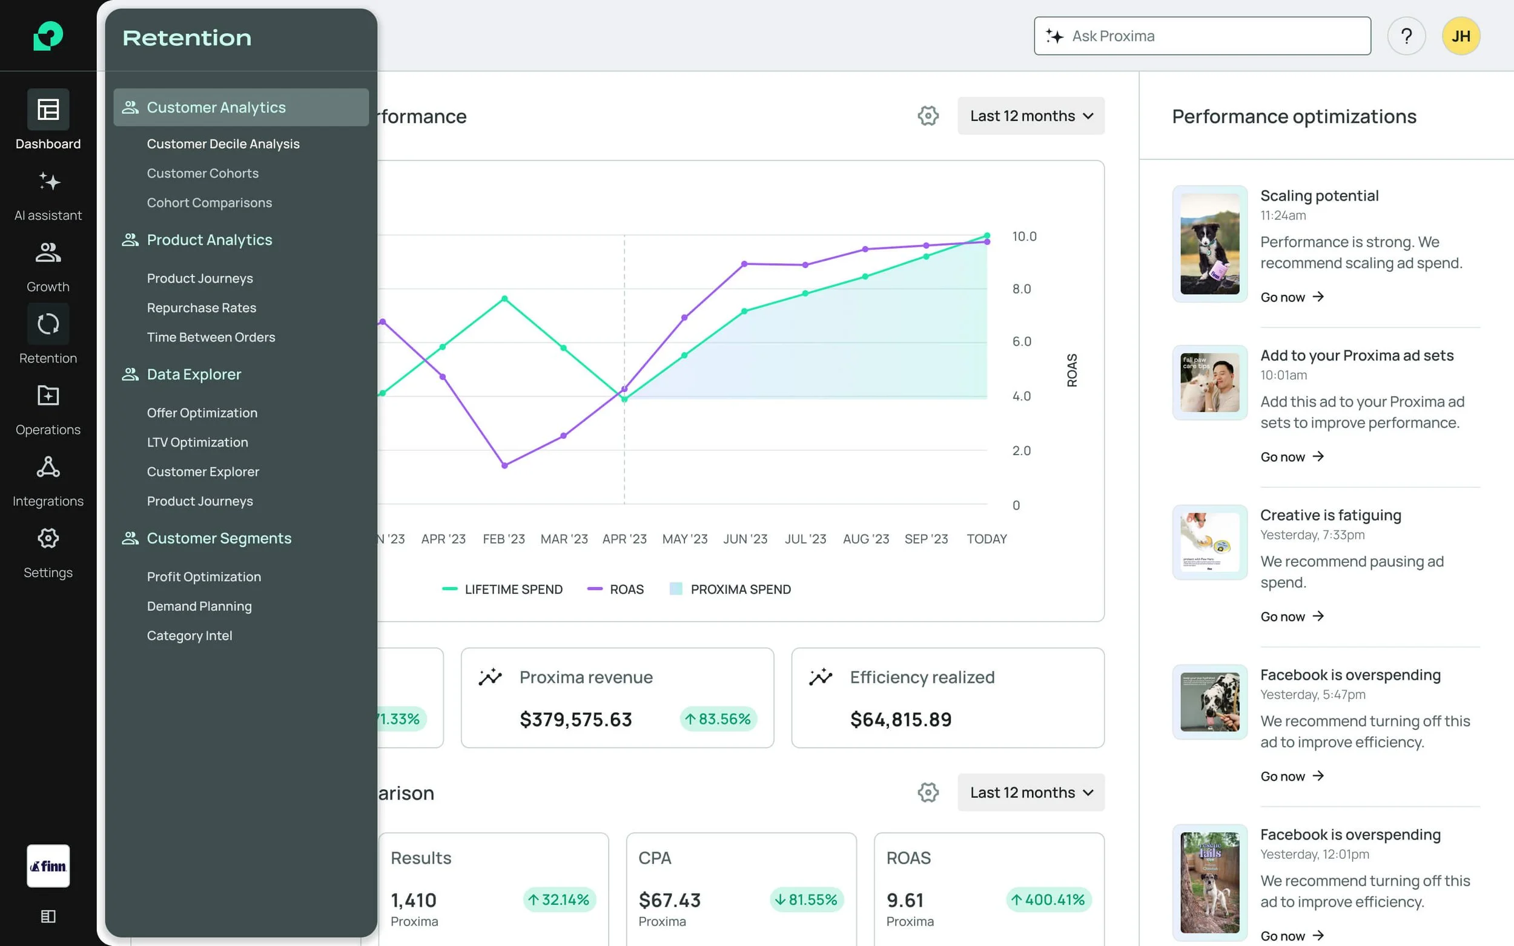
Task: Click the Ask Proxima search field
Action: (x=1202, y=36)
